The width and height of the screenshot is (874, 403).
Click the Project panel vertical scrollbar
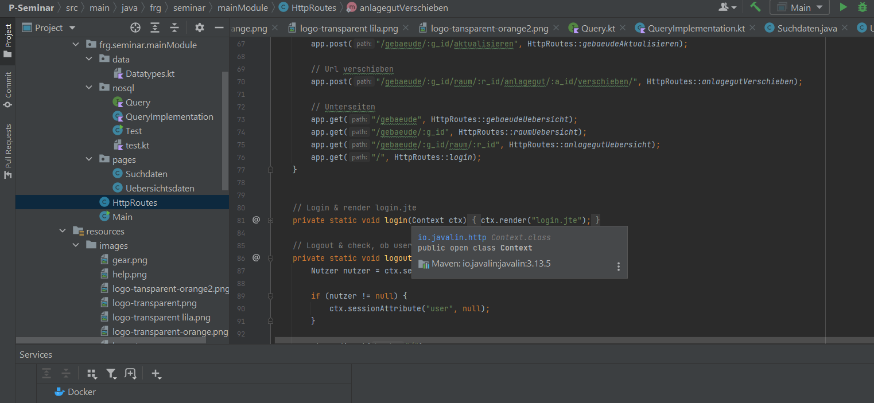226,131
